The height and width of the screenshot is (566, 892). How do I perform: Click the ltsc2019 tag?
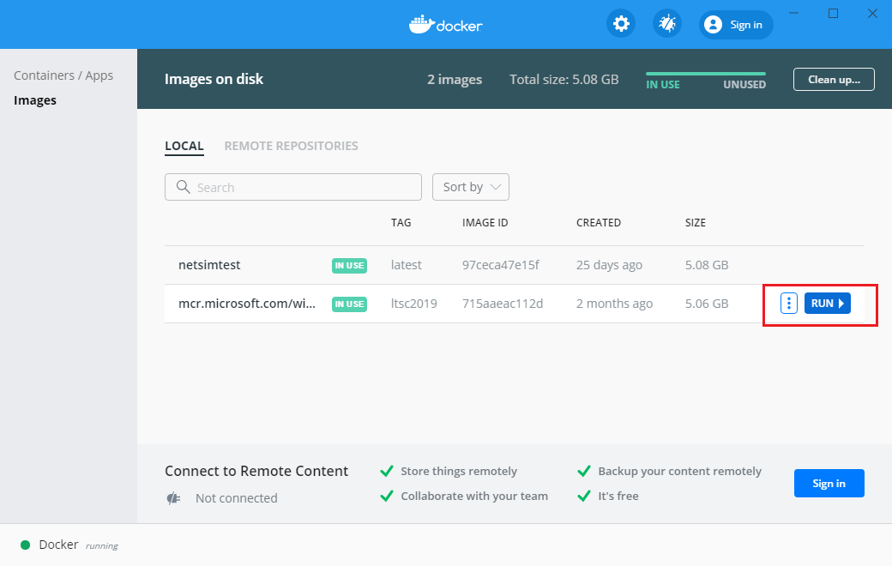tap(413, 304)
